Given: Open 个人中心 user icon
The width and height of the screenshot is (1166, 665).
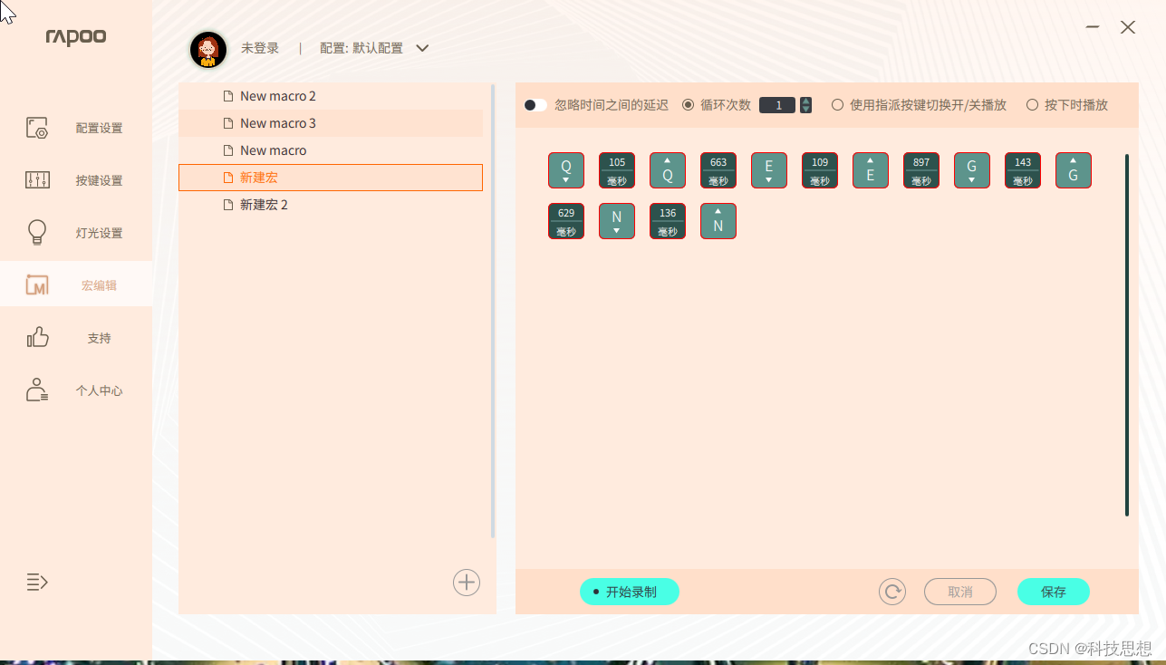Looking at the screenshot, I should (37, 390).
